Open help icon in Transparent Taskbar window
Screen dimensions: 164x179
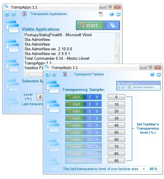(x=152, y=74)
